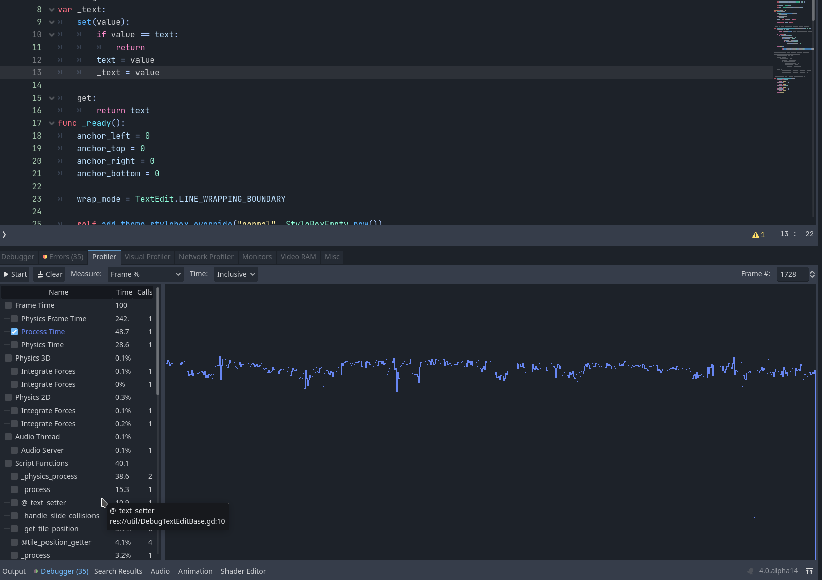Fold the set(value) block at line 9
The height and width of the screenshot is (580, 822).
(x=51, y=22)
